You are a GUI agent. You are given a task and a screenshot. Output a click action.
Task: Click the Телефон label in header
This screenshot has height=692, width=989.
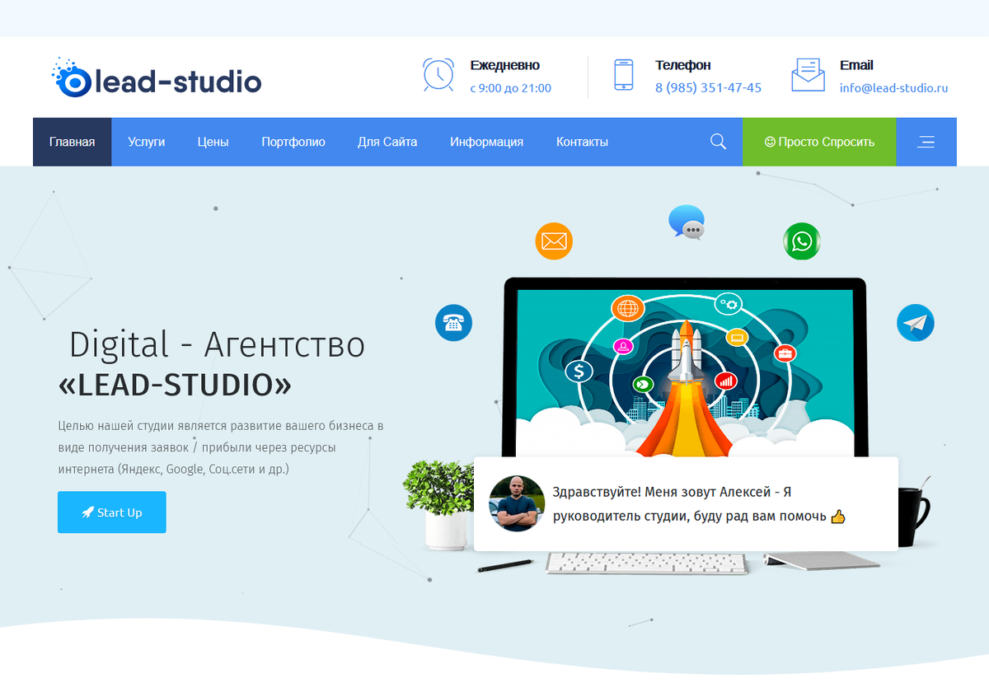[x=683, y=65]
